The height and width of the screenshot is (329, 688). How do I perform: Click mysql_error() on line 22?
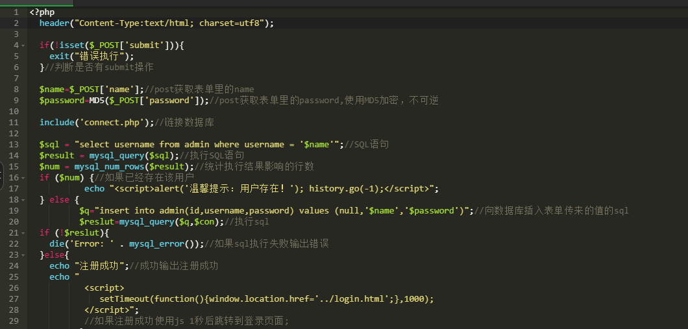click(x=162, y=244)
